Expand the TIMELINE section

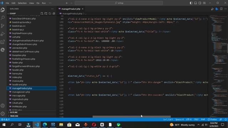point(14,116)
